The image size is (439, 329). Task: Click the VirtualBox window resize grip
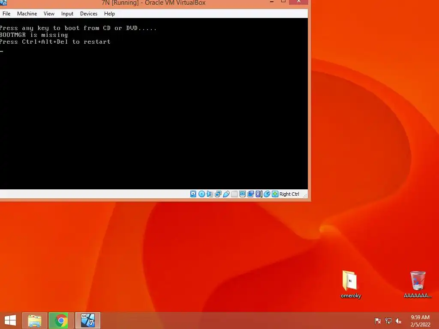tap(305, 195)
